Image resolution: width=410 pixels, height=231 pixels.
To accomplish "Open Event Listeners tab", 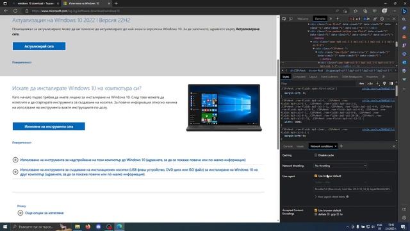I will [329, 77].
